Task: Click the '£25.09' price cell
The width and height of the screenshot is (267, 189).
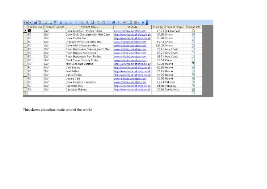Action: [158, 46]
